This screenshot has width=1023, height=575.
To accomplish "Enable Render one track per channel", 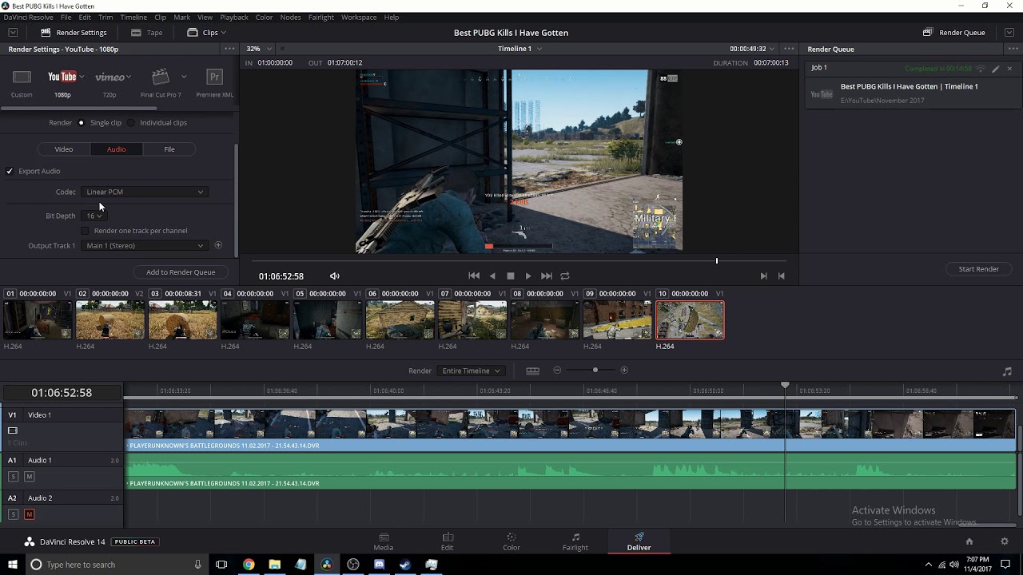I will pyautogui.click(x=86, y=231).
